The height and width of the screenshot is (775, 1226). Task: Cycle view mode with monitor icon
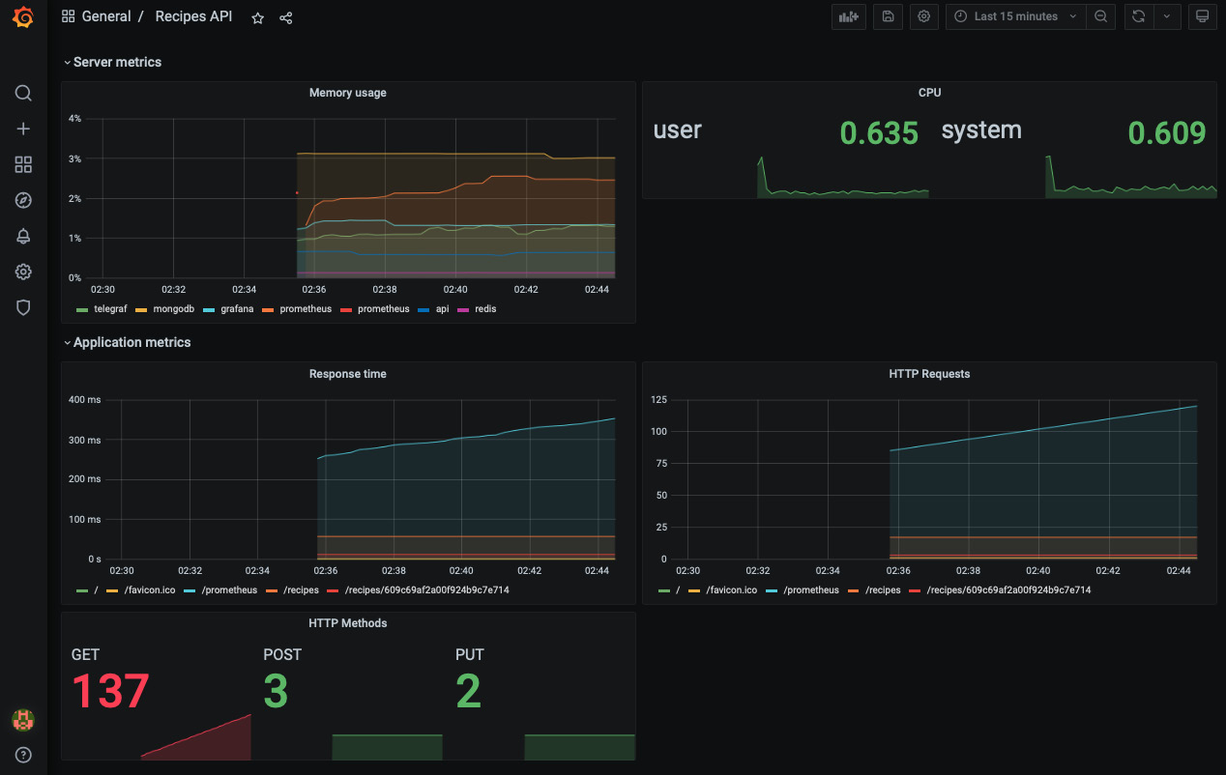1202,16
